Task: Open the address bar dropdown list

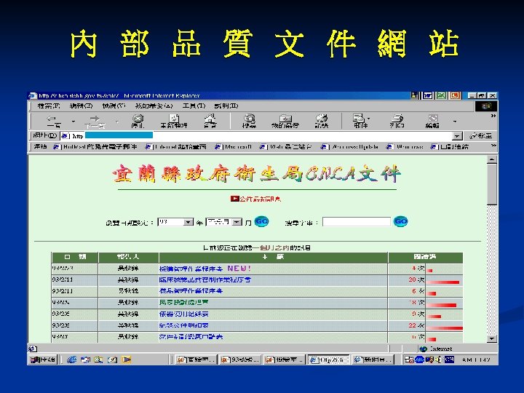Action: pos(457,136)
